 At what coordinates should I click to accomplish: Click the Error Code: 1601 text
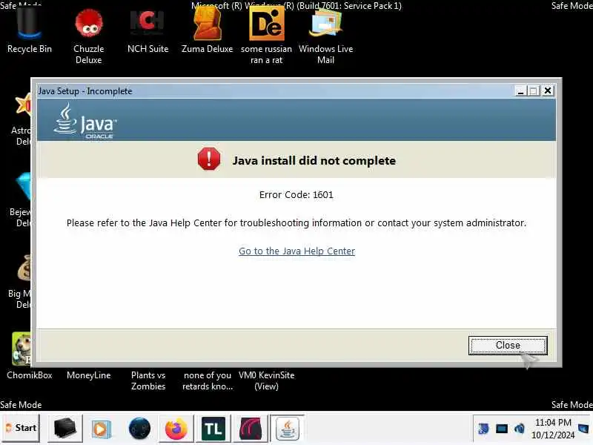click(296, 194)
